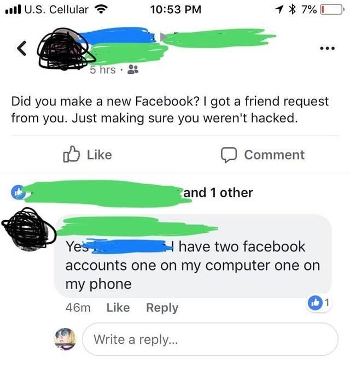
Task: Focus the 'Write a reply...' input field
Action: [x=210, y=339]
